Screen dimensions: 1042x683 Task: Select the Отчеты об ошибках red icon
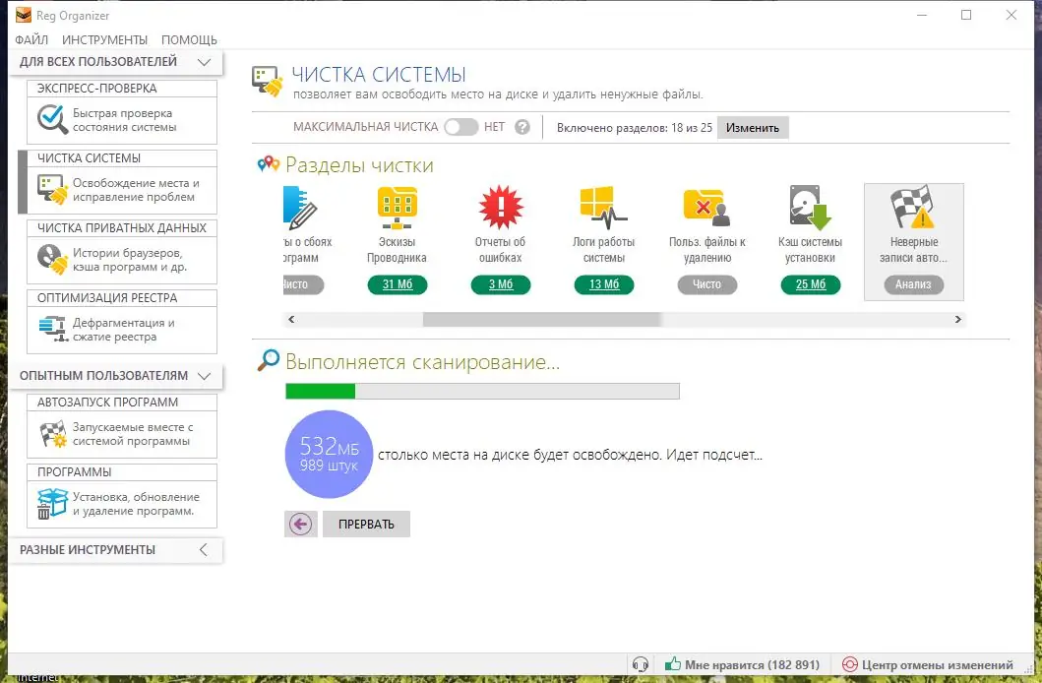(x=501, y=208)
